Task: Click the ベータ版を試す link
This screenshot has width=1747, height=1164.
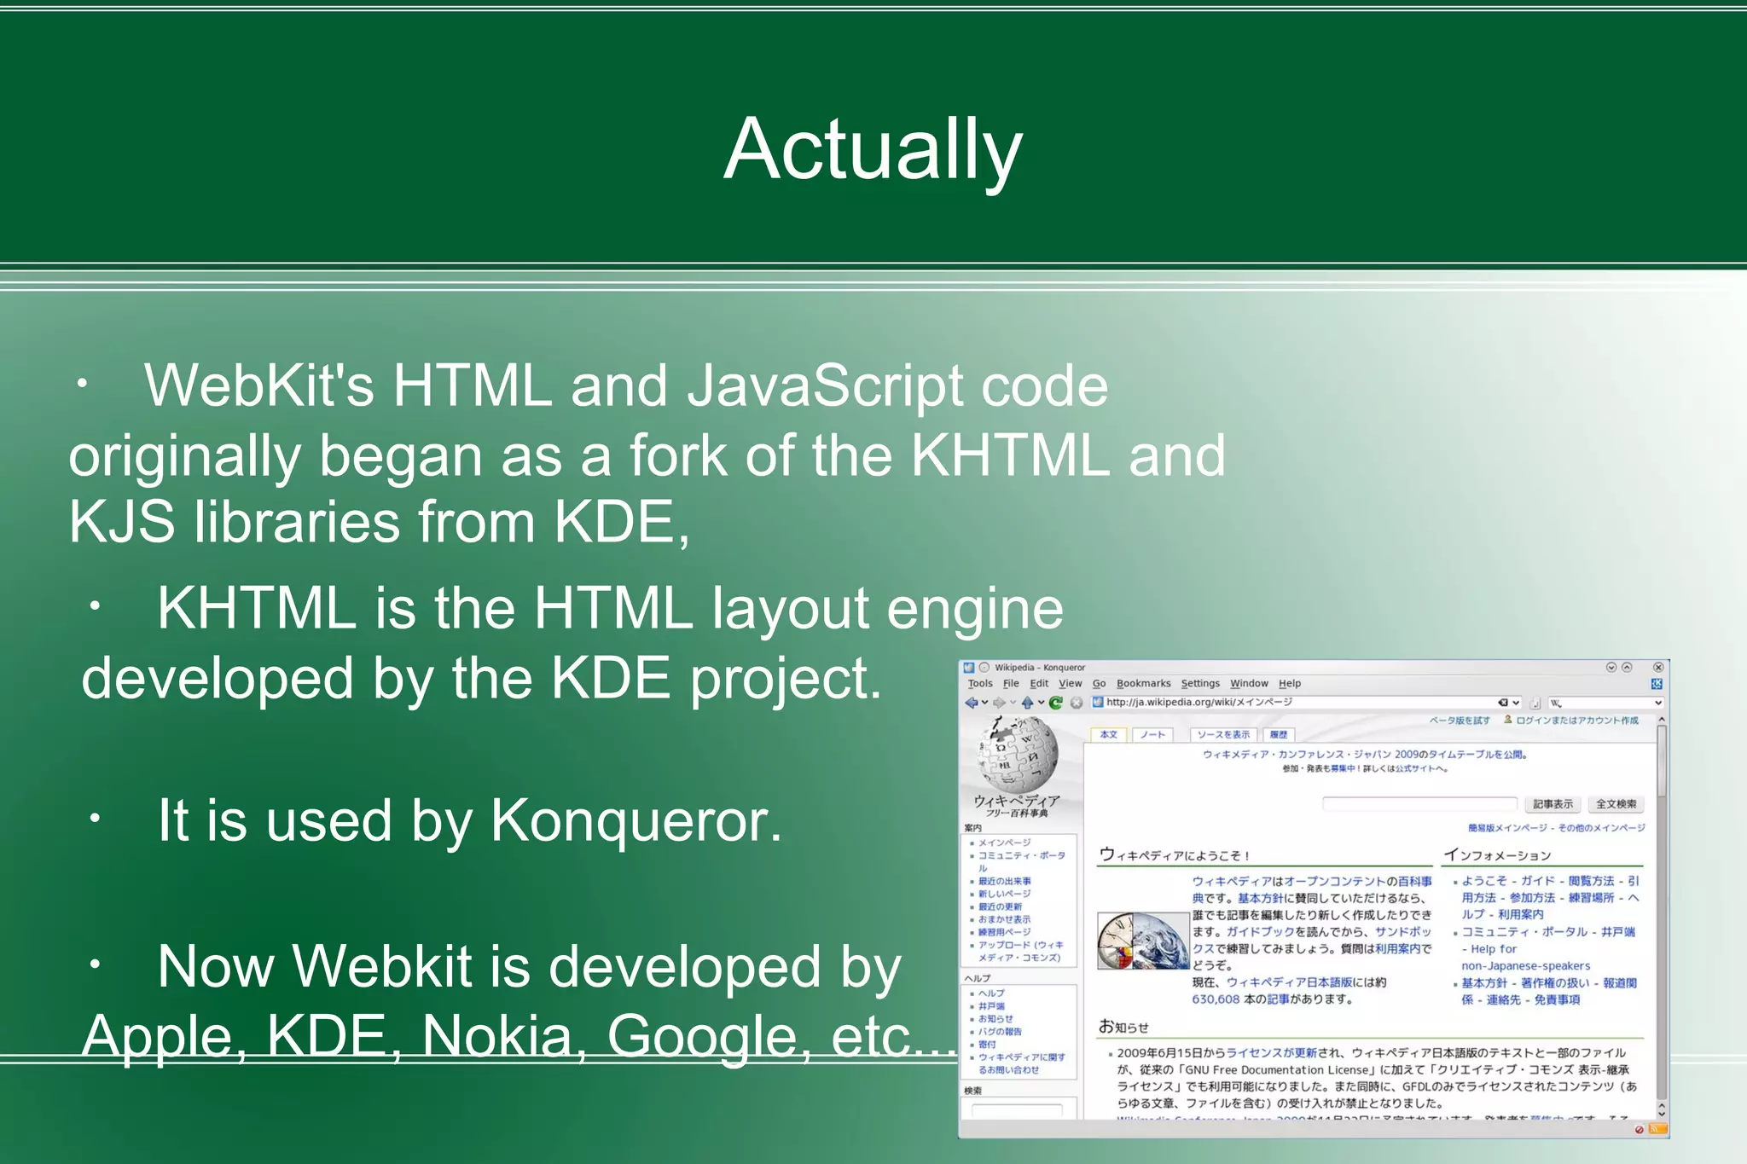Action: (1460, 721)
